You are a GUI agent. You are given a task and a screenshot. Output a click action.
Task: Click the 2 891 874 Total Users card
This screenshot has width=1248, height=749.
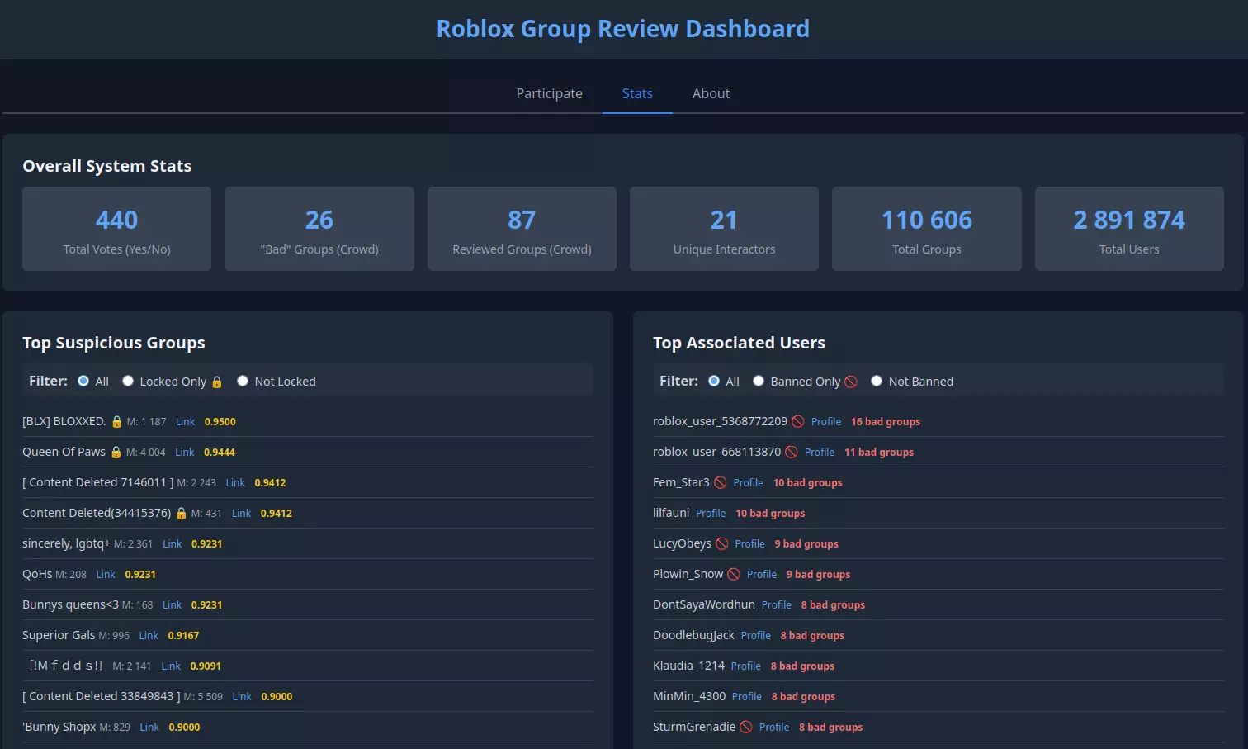tap(1129, 229)
